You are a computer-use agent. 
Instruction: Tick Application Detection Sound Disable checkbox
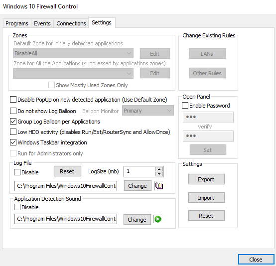pos(17,207)
